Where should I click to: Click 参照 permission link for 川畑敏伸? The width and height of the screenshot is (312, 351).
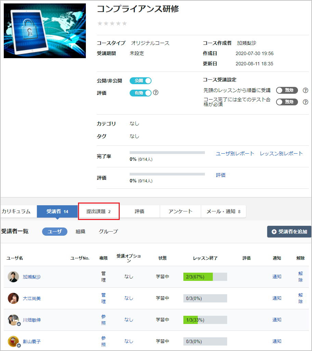103,320
